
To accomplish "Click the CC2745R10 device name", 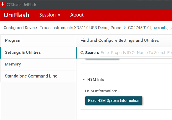I will (x=139, y=28).
